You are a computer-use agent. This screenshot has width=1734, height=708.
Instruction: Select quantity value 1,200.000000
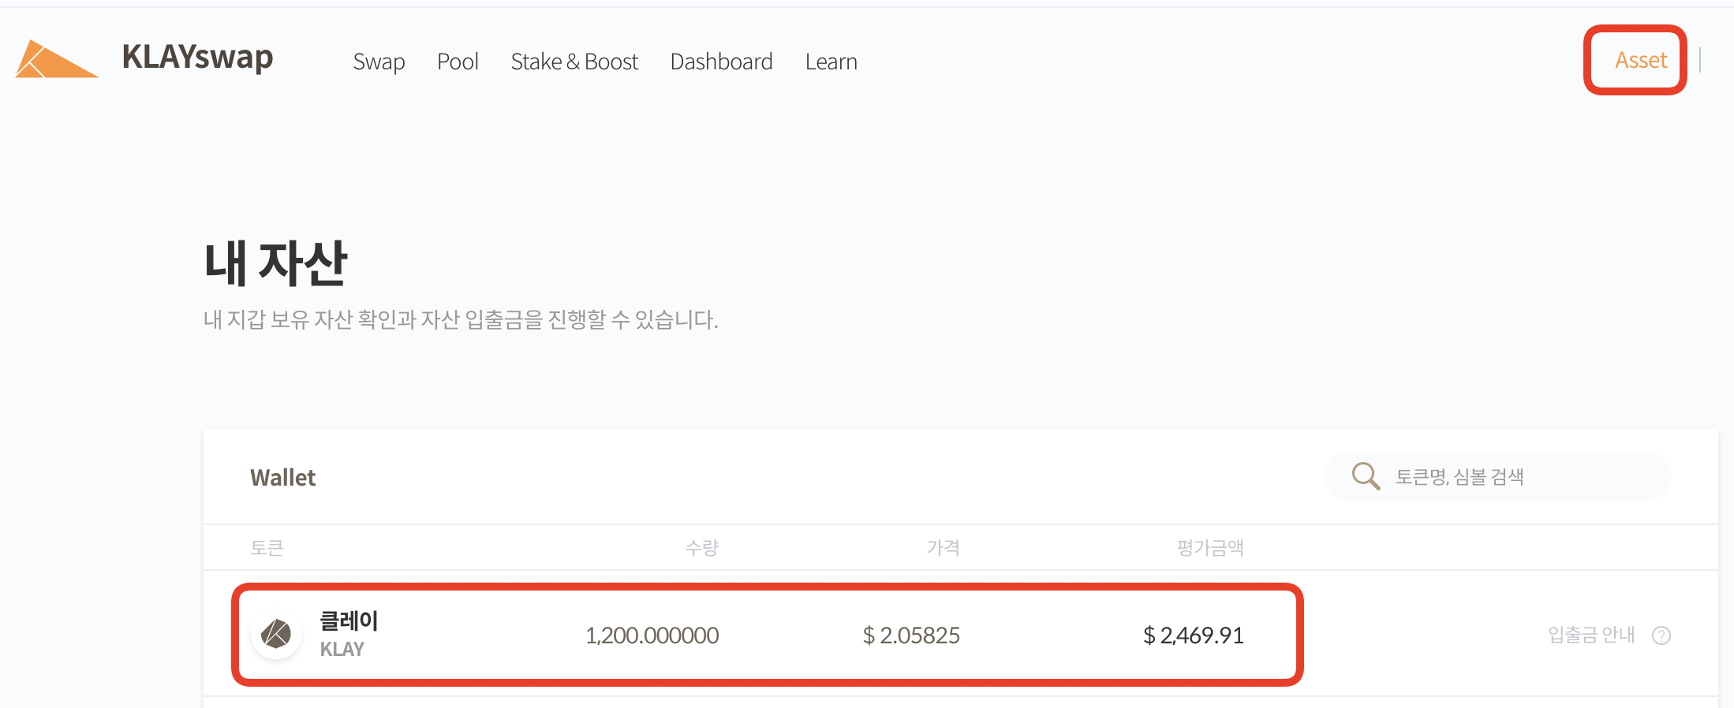coord(652,635)
